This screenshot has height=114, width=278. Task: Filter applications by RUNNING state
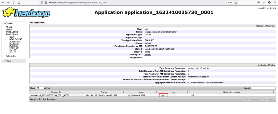coord(14,46)
